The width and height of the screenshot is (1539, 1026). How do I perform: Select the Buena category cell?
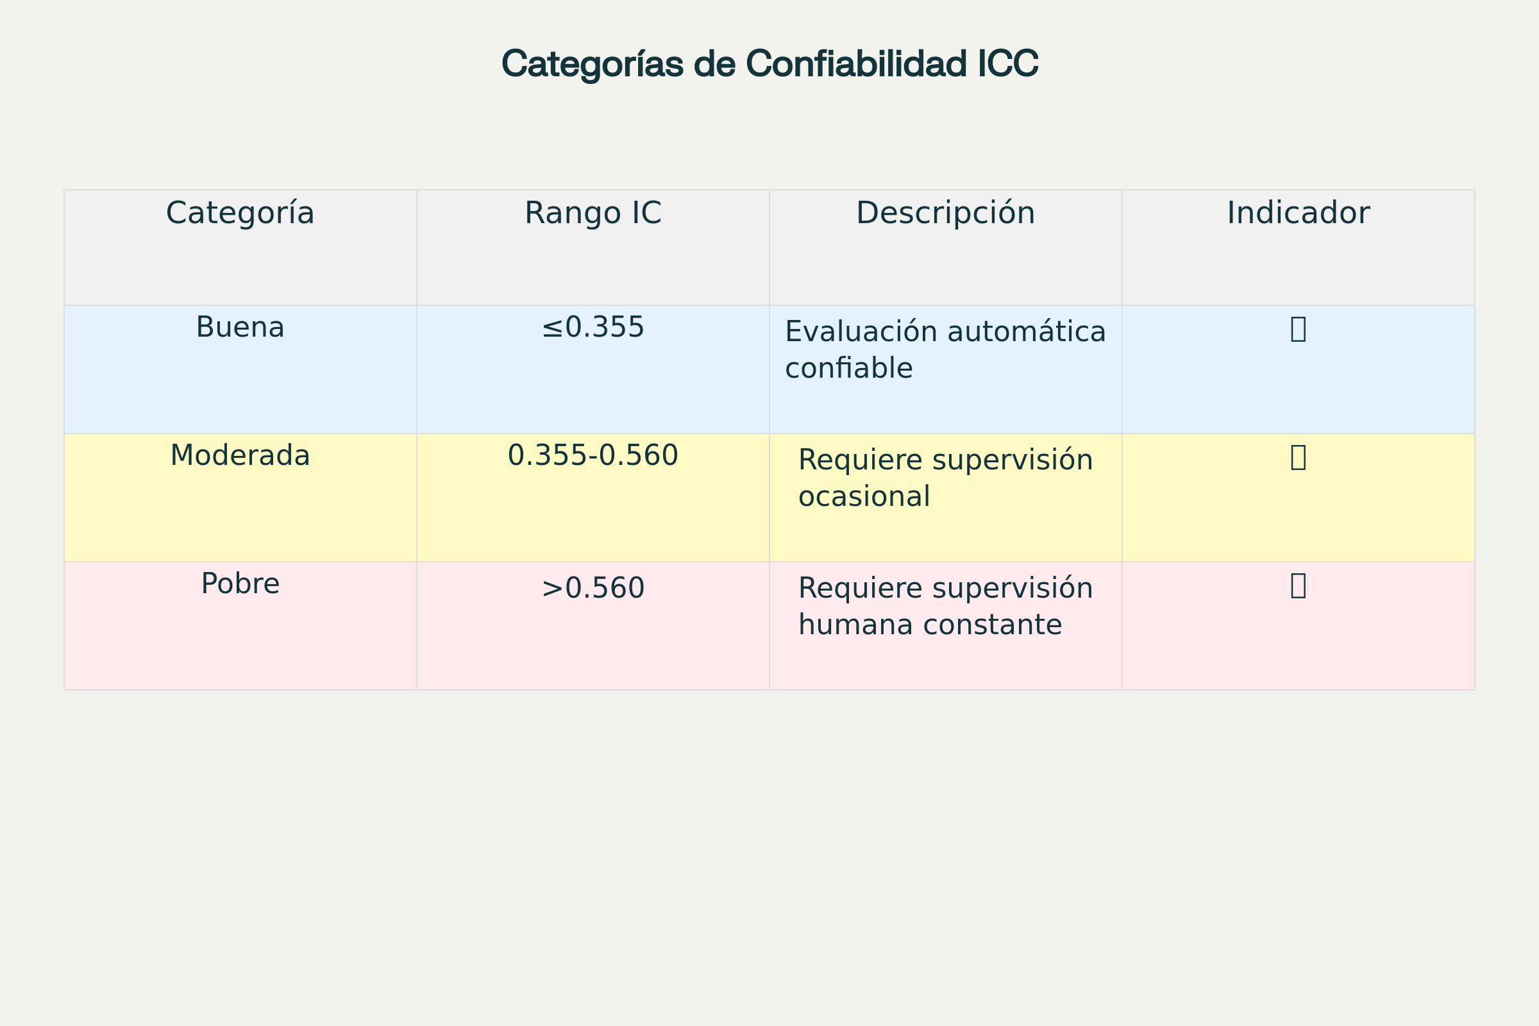click(240, 327)
